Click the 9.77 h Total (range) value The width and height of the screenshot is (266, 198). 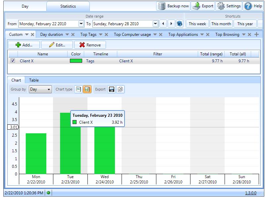coord(217,61)
